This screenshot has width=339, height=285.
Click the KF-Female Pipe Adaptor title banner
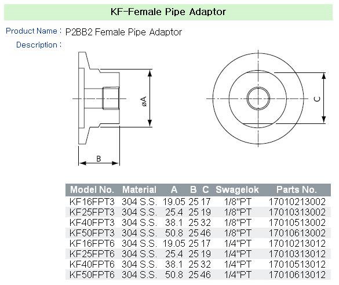click(168, 12)
